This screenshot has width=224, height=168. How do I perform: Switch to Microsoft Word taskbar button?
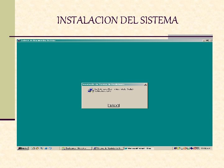[x=139, y=148]
